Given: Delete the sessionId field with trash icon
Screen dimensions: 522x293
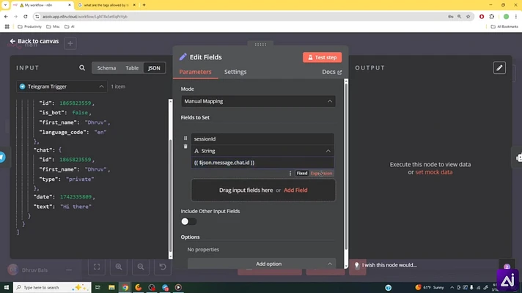Looking at the screenshot, I should point(185,146).
